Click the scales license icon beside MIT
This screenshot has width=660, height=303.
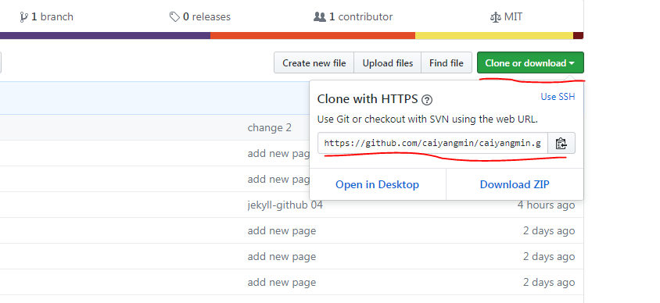coord(496,17)
